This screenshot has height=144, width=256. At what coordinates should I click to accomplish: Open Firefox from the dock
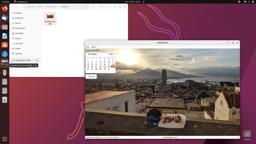(x=5, y=9)
